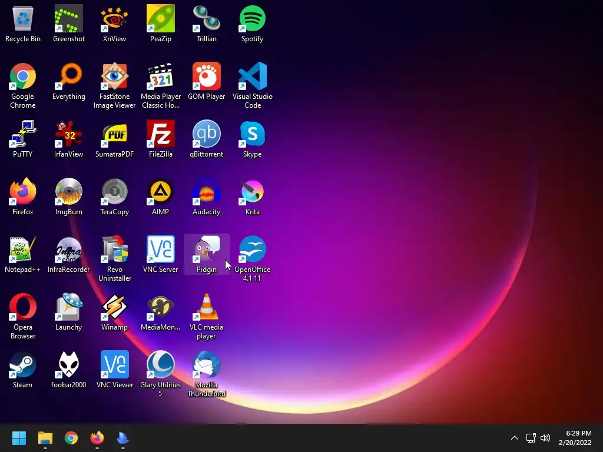Open the volume tray icon
The image size is (603, 452).
545,438
